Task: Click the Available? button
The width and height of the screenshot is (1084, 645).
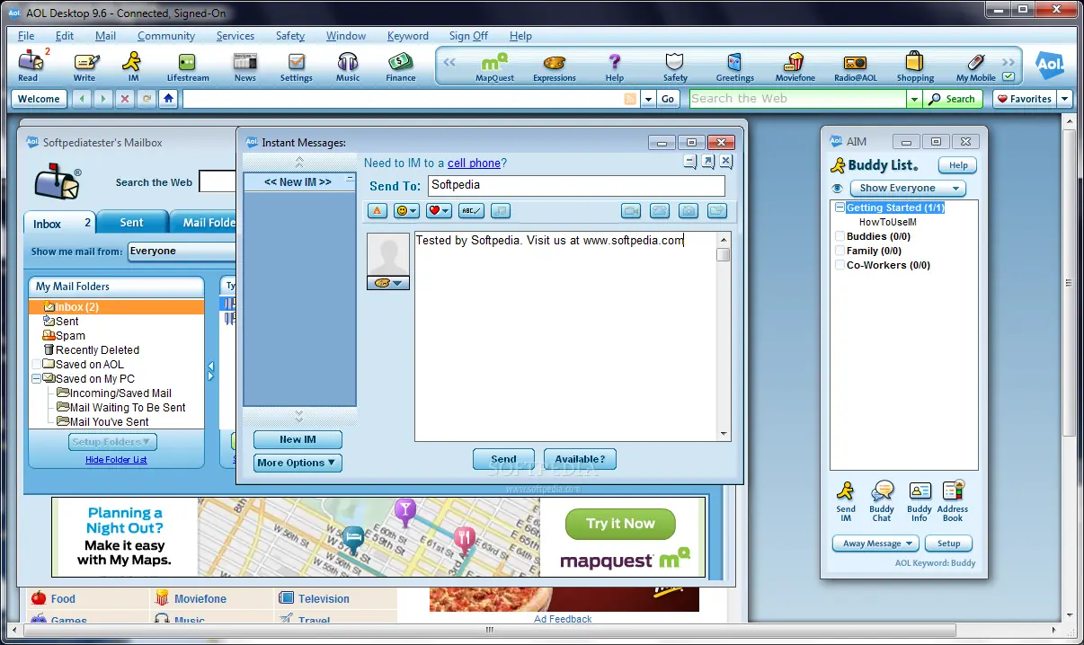Action: coord(580,459)
